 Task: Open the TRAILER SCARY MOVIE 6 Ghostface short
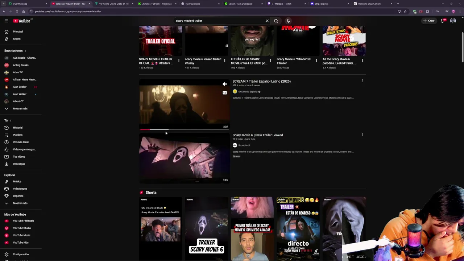coord(206,229)
